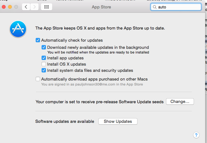
Task: Uncheck Install app updates
Action: click(44, 58)
